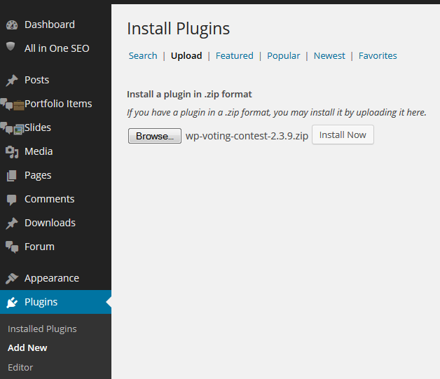Click the Portfolio Items briefcase icon
Viewport: 440px width, 379px height.
coord(19,105)
